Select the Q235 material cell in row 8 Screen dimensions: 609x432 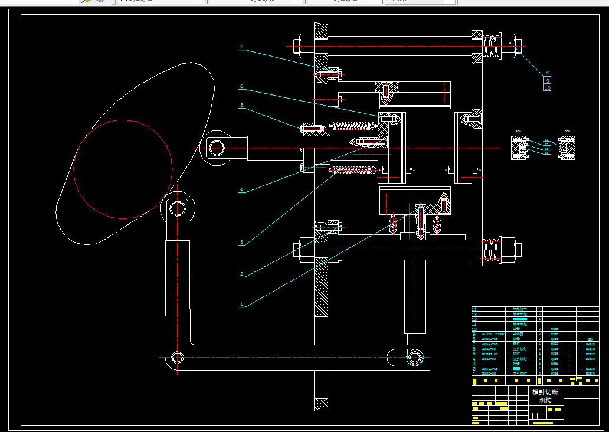tap(555, 339)
